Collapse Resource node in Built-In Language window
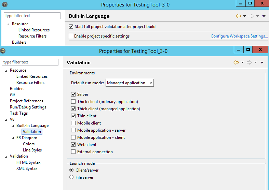This screenshot has height=190, width=269. [x=9, y=24]
